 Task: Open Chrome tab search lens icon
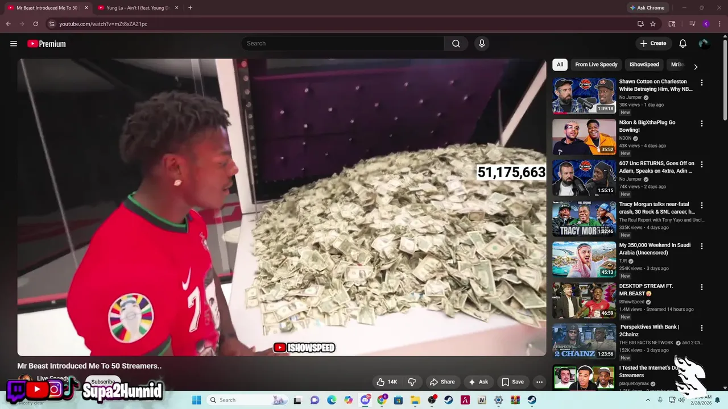click(672, 24)
